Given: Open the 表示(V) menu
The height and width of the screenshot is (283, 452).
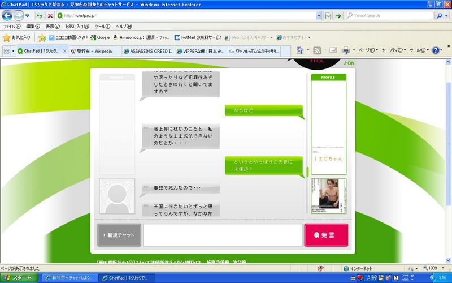Looking at the screenshot, I should [53, 26].
